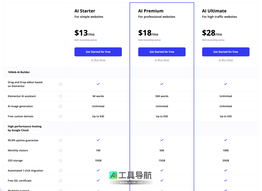Screen dimensions: 262x191
Task: Open 'or Buy Now' link for AI Ultimate
Action: tap(226, 60)
